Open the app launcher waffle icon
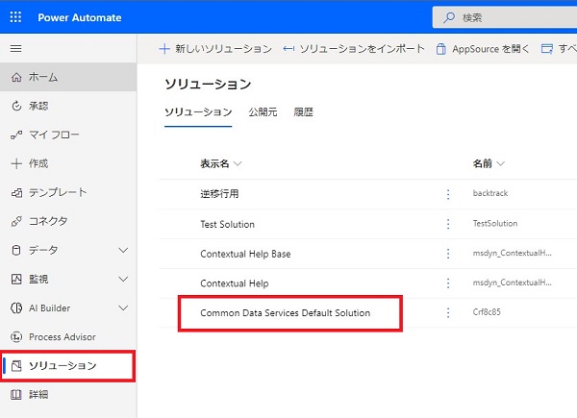Screen dimensions: 577x418 click(x=15, y=17)
